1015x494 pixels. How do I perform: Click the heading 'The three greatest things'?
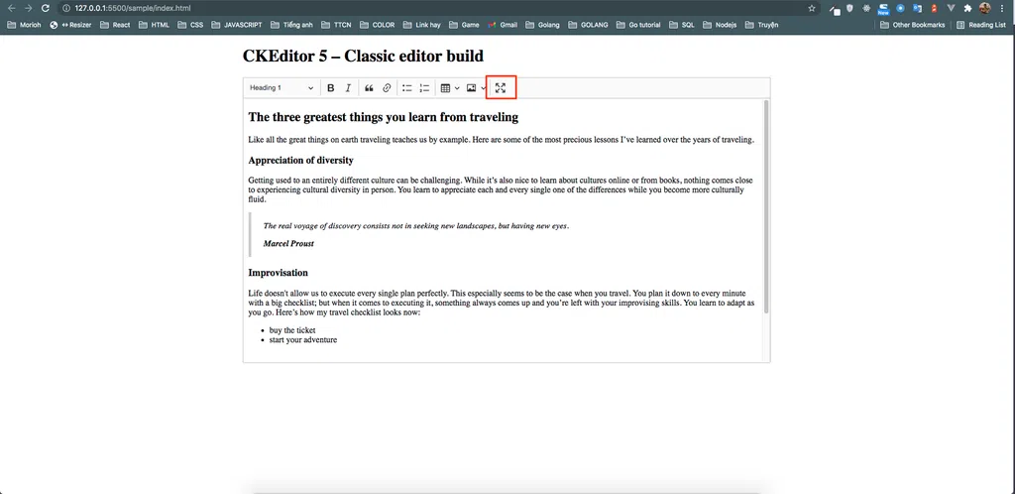(x=384, y=117)
